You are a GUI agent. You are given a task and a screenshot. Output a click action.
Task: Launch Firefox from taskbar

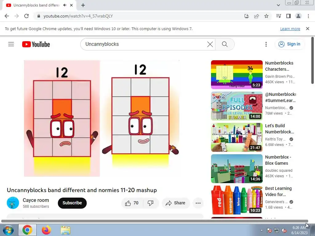coord(46,230)
